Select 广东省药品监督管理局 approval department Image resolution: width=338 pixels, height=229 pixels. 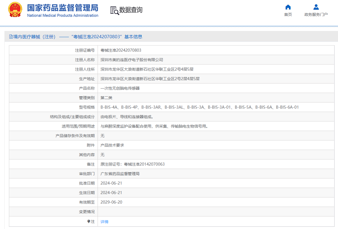click(x=120, y=174)
